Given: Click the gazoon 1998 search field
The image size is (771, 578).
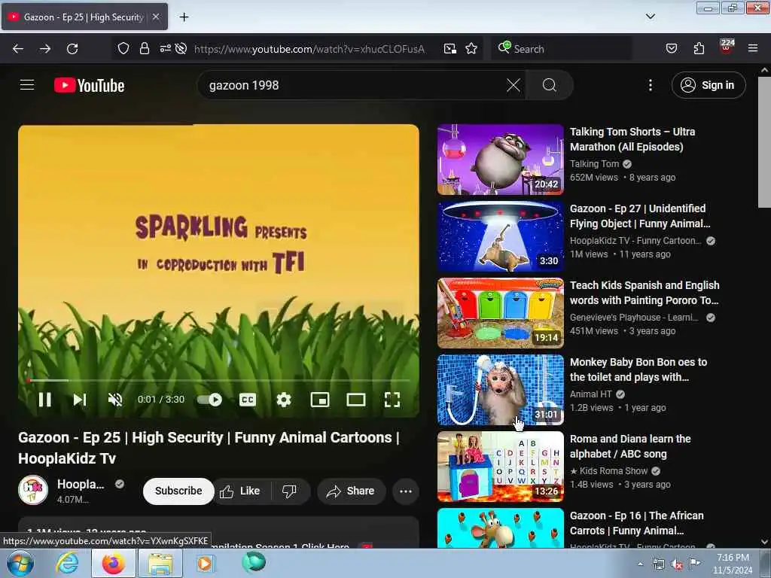Looking at the screenshot, I should (x=354, y=85).
